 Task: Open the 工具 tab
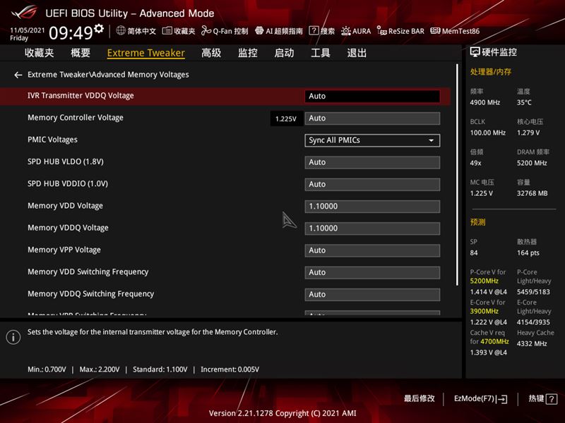(321, 53)
